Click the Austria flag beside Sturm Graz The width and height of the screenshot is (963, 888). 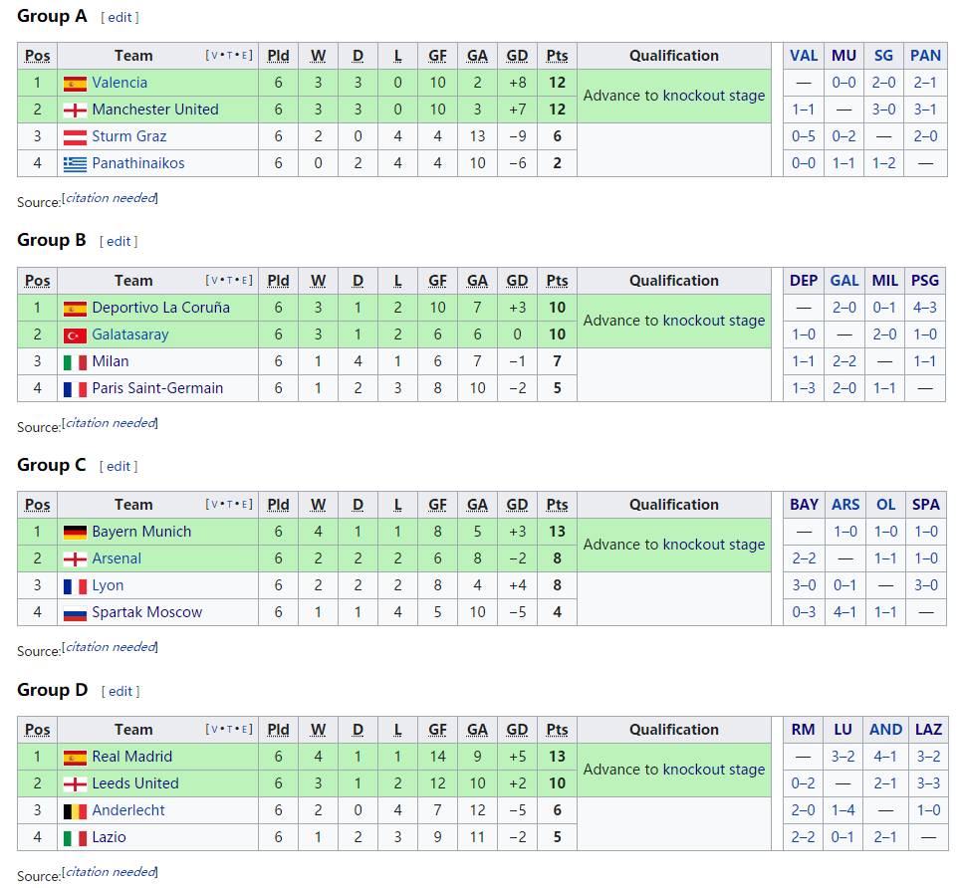coord(75,137)
